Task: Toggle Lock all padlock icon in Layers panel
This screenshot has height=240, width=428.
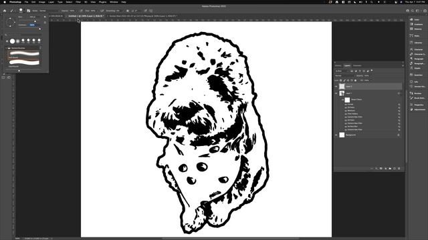Action: click(355, 80)
